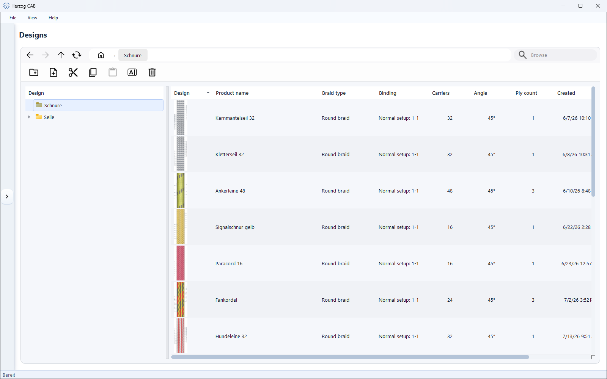This screenshot has height=379, width=607.
Task: Select the Hundeleine 32 product name
Action: pyautogui.click(x=231, y=336)
